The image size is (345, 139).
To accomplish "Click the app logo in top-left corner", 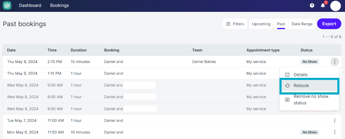I will pos(7,5).
